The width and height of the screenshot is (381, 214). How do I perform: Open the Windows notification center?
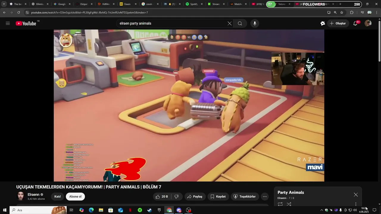[x=374, y=210]
